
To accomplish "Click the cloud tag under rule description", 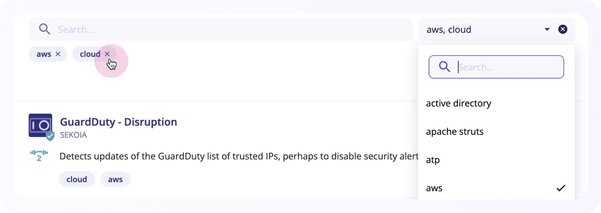I will 77,179.
